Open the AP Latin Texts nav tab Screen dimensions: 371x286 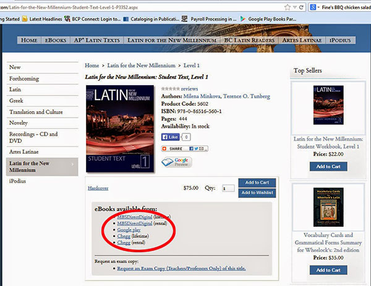point(97,40)
